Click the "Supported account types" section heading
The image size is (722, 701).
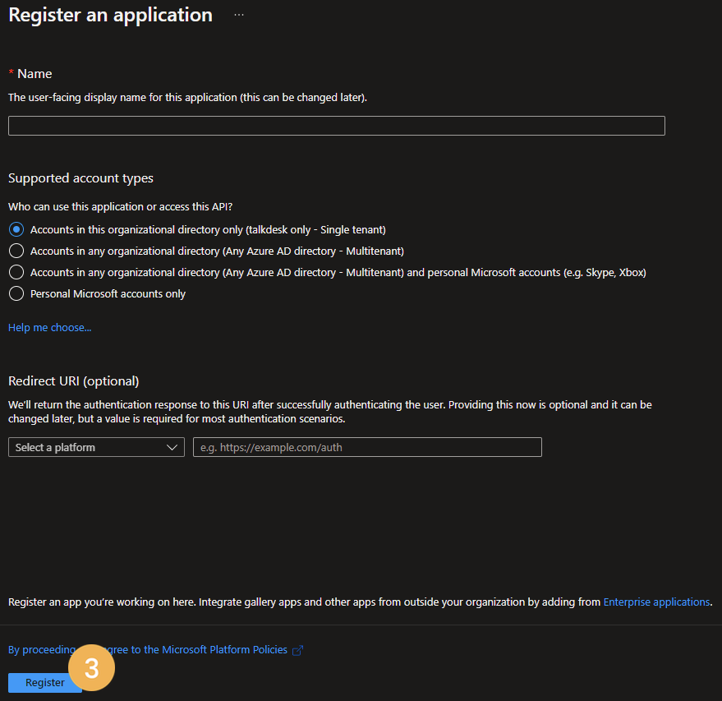[x=80, y=178]
